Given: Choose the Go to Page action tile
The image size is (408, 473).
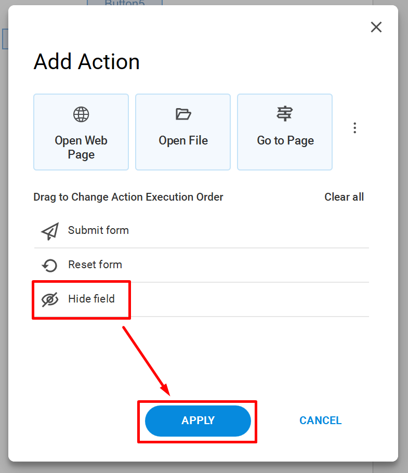Looking at the screenshot, I should point(285,132).
